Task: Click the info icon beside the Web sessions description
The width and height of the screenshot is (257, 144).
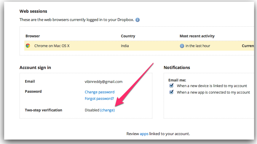Action: pos(138,20)
